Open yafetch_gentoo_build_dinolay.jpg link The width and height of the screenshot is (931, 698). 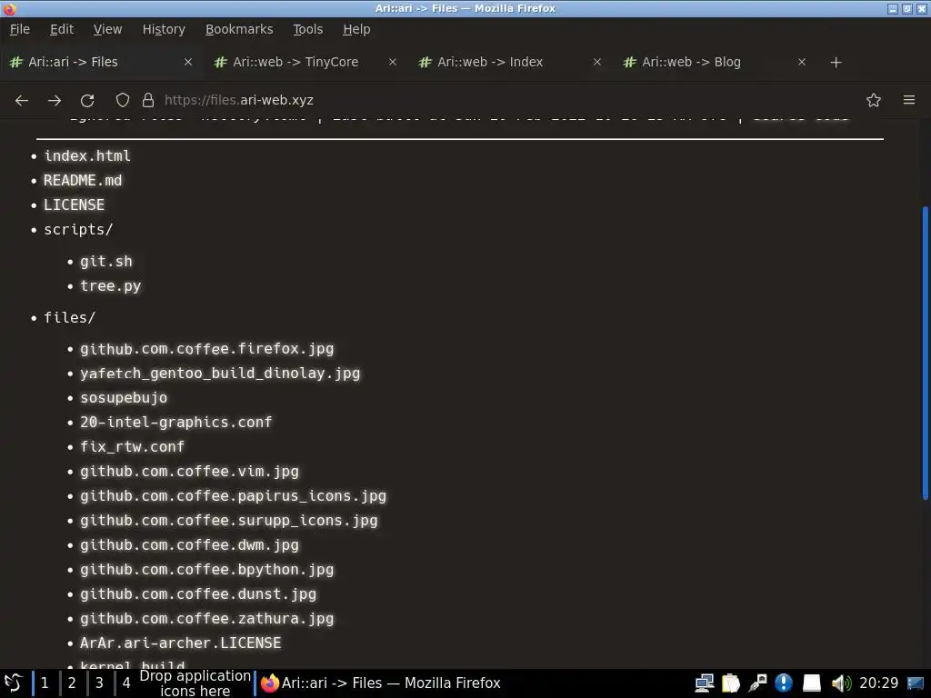[220, 374]
